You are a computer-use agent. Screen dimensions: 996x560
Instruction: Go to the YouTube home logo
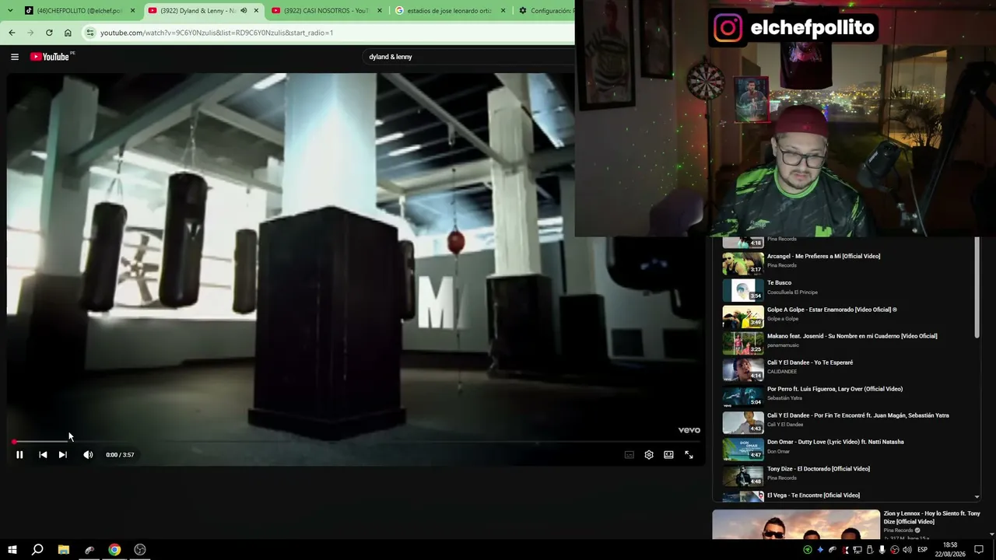[x=51, y=57]
